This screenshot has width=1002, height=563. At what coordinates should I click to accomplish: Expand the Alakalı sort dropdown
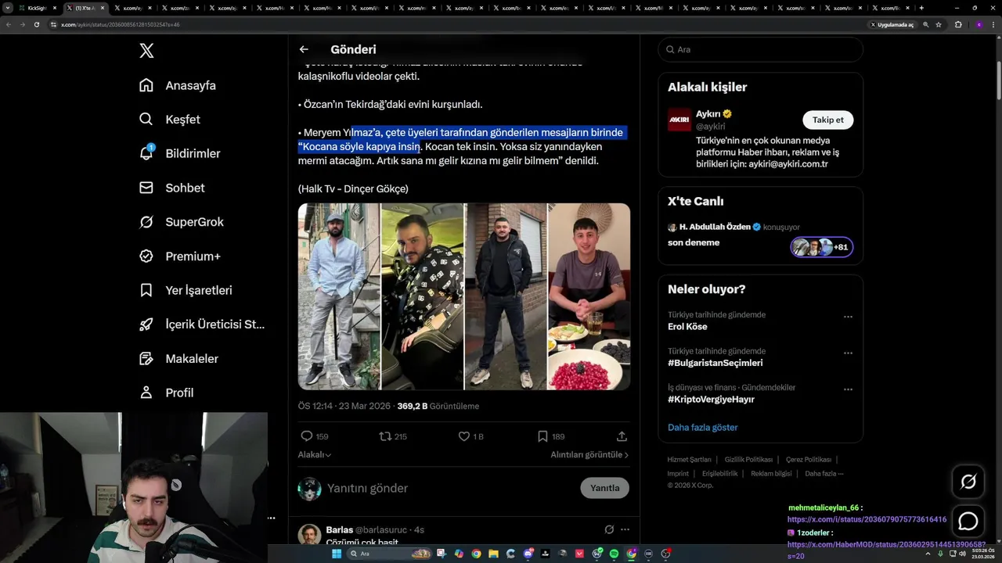pos(315,455)
